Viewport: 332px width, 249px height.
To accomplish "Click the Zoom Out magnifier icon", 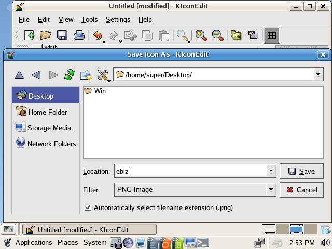I will (218, 35).
